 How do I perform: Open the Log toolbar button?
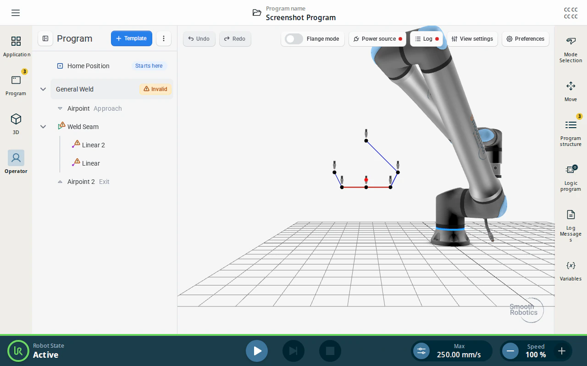[426, 39]
